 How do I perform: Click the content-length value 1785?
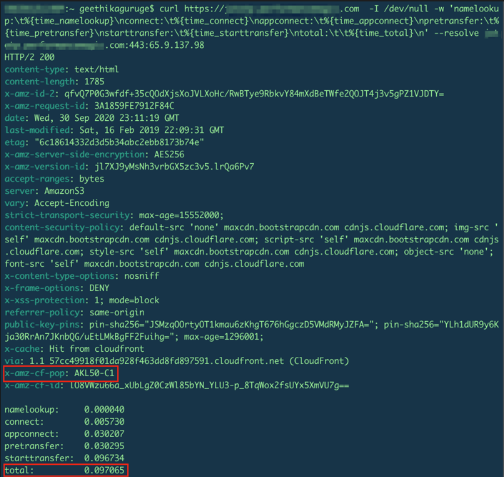[94, 82]
